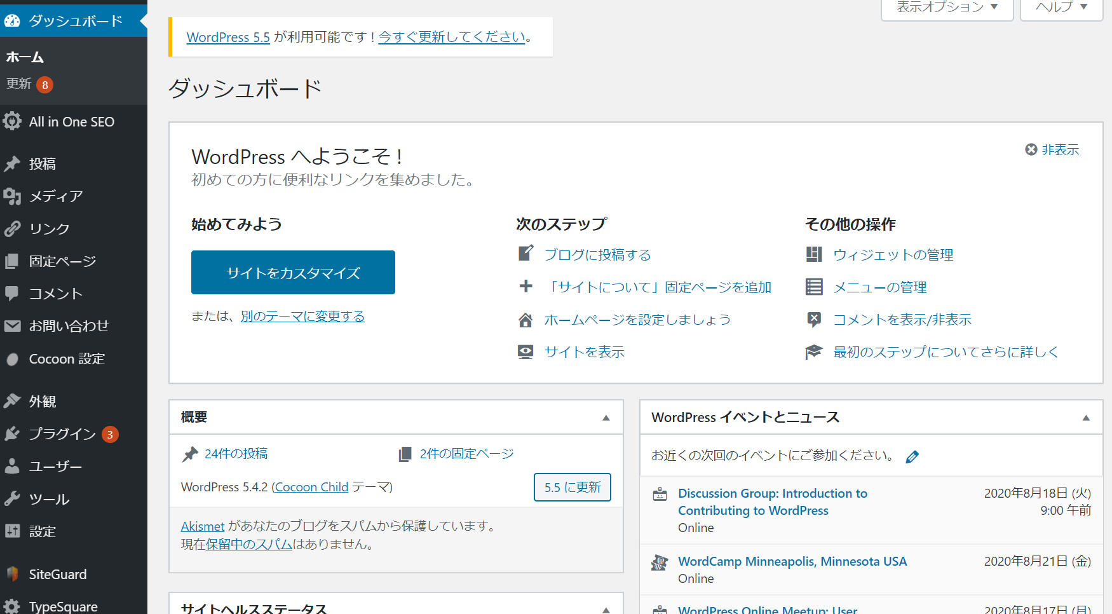Open 24件の投稿 link
The height and width of the screenshot is (614, 1112).
pyautogui.click(x=236, y=453)
